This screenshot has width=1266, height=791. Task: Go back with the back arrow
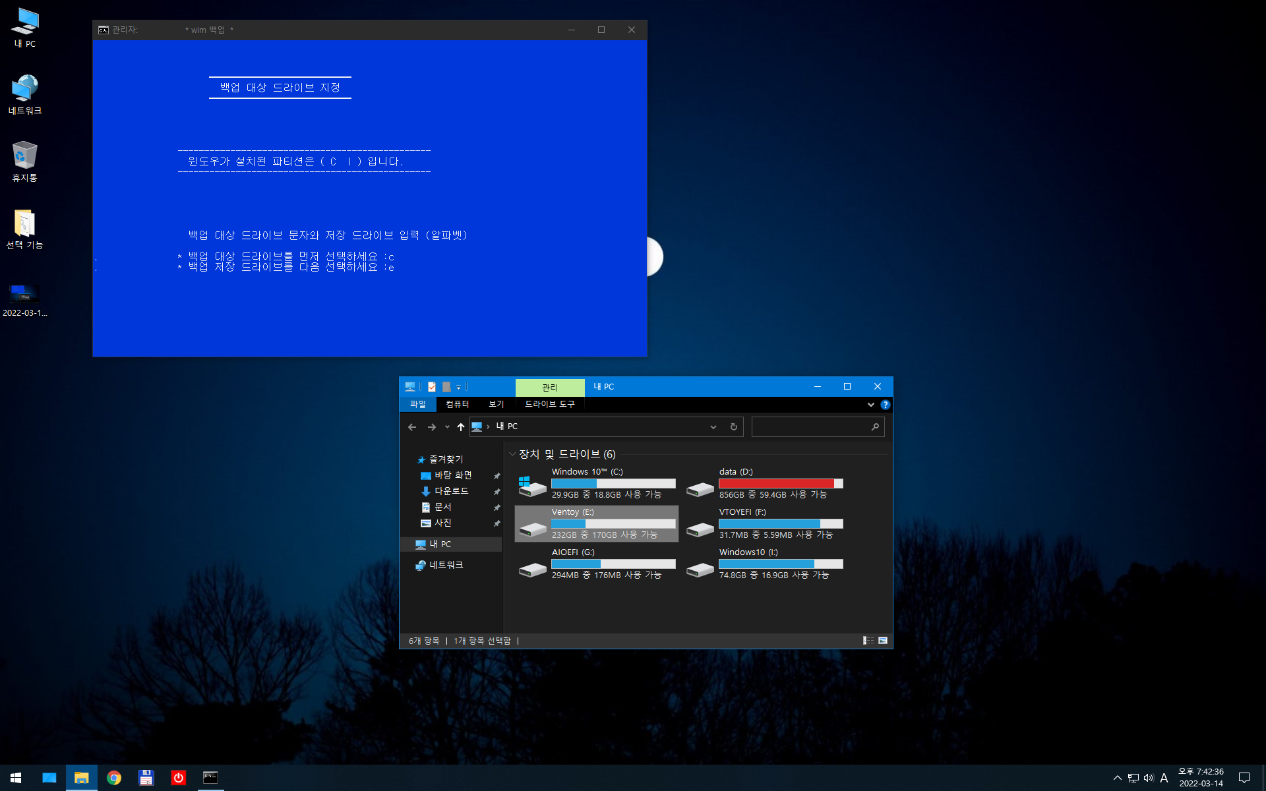(x=412, y=427)
